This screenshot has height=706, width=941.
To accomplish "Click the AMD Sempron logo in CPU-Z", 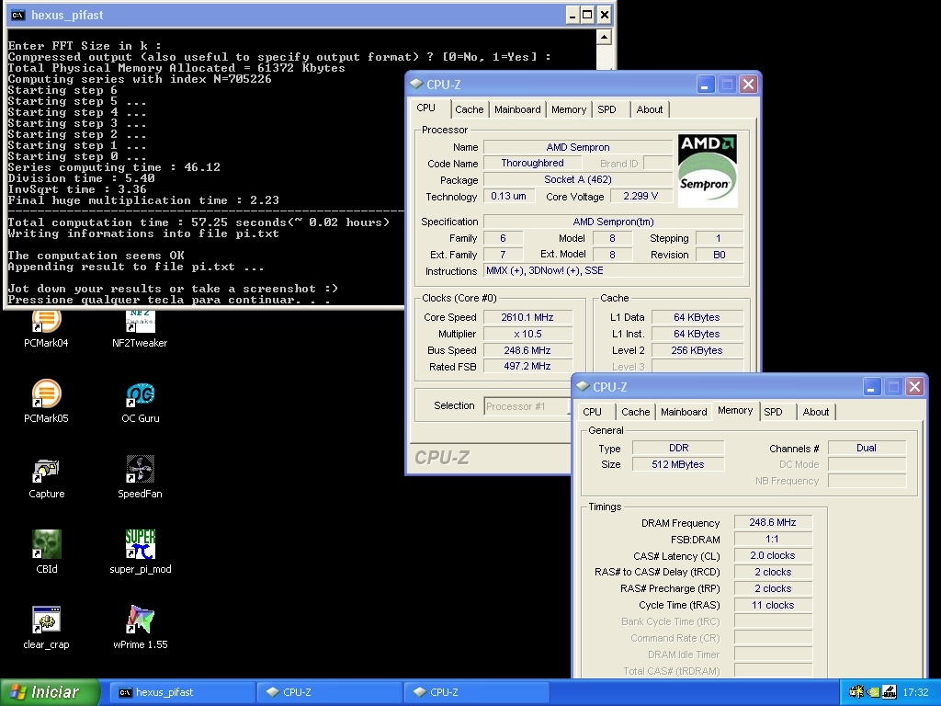I will point(708,170).
